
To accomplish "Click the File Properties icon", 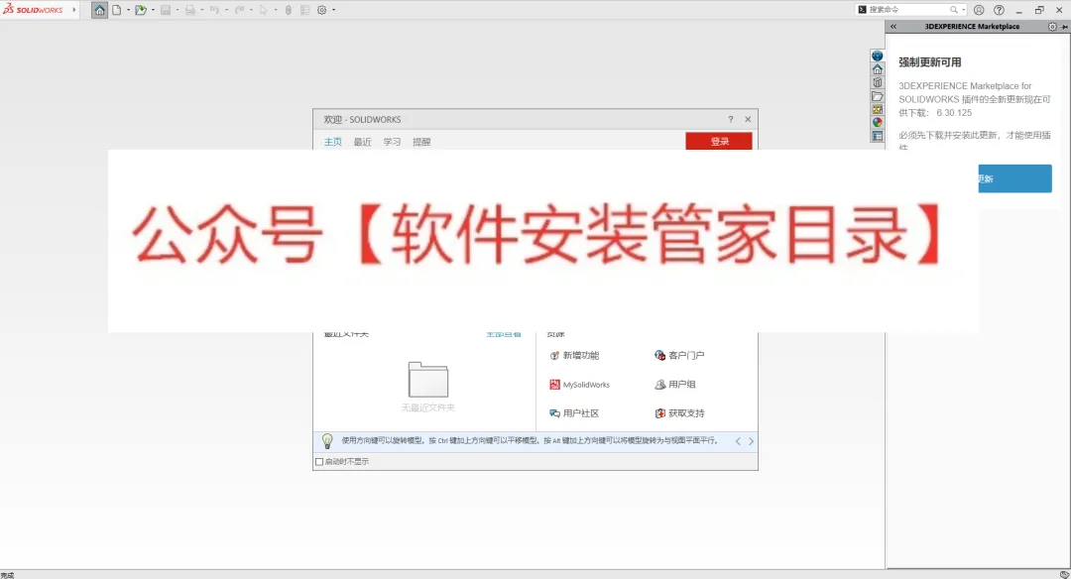I will (305, 10).
